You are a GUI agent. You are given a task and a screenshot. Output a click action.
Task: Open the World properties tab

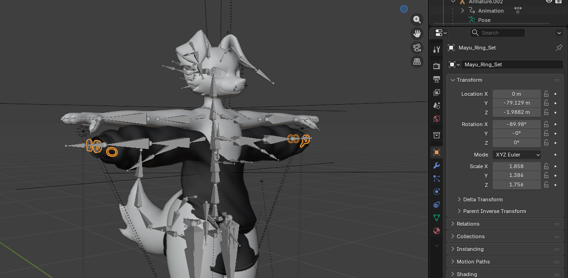pyautogui.click(x=437, y=119)
